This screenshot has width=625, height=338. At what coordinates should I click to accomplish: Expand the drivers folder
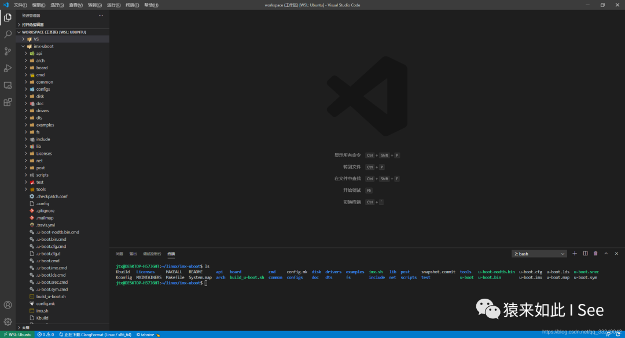coord(62,111)
